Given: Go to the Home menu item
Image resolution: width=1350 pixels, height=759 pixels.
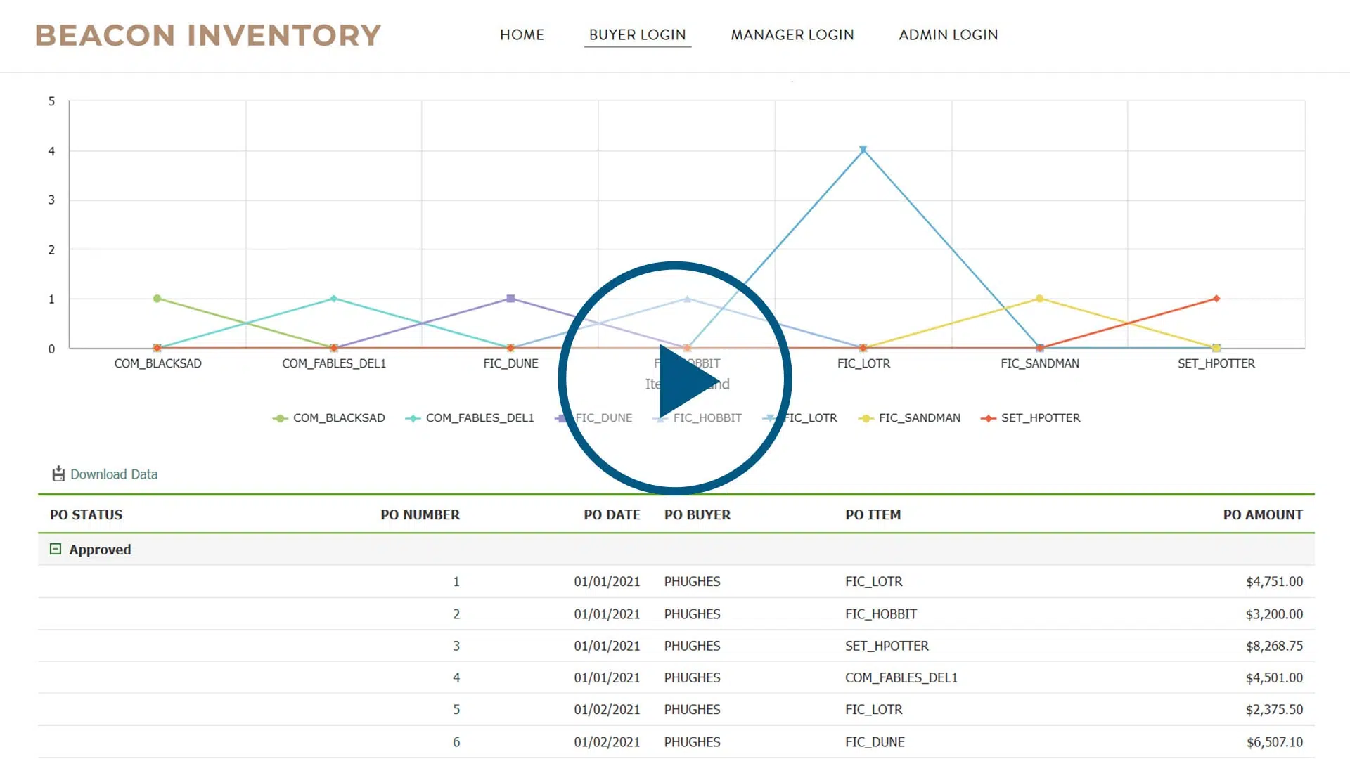Looking at the screenshot, I should point(522,34).
